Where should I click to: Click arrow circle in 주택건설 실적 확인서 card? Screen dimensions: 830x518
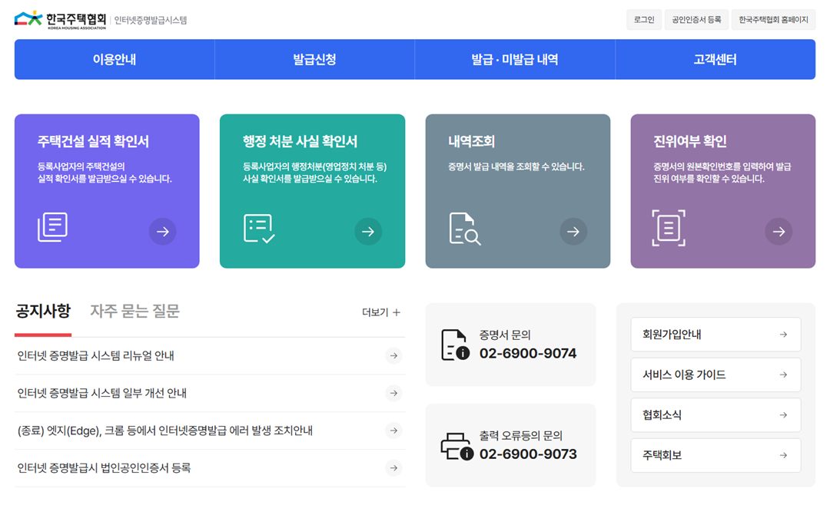point(162,232)
